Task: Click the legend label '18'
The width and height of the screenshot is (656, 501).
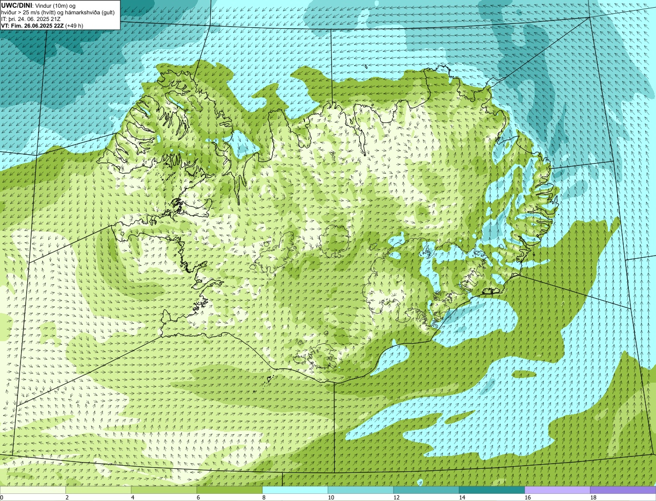Action: pos(593,497)
